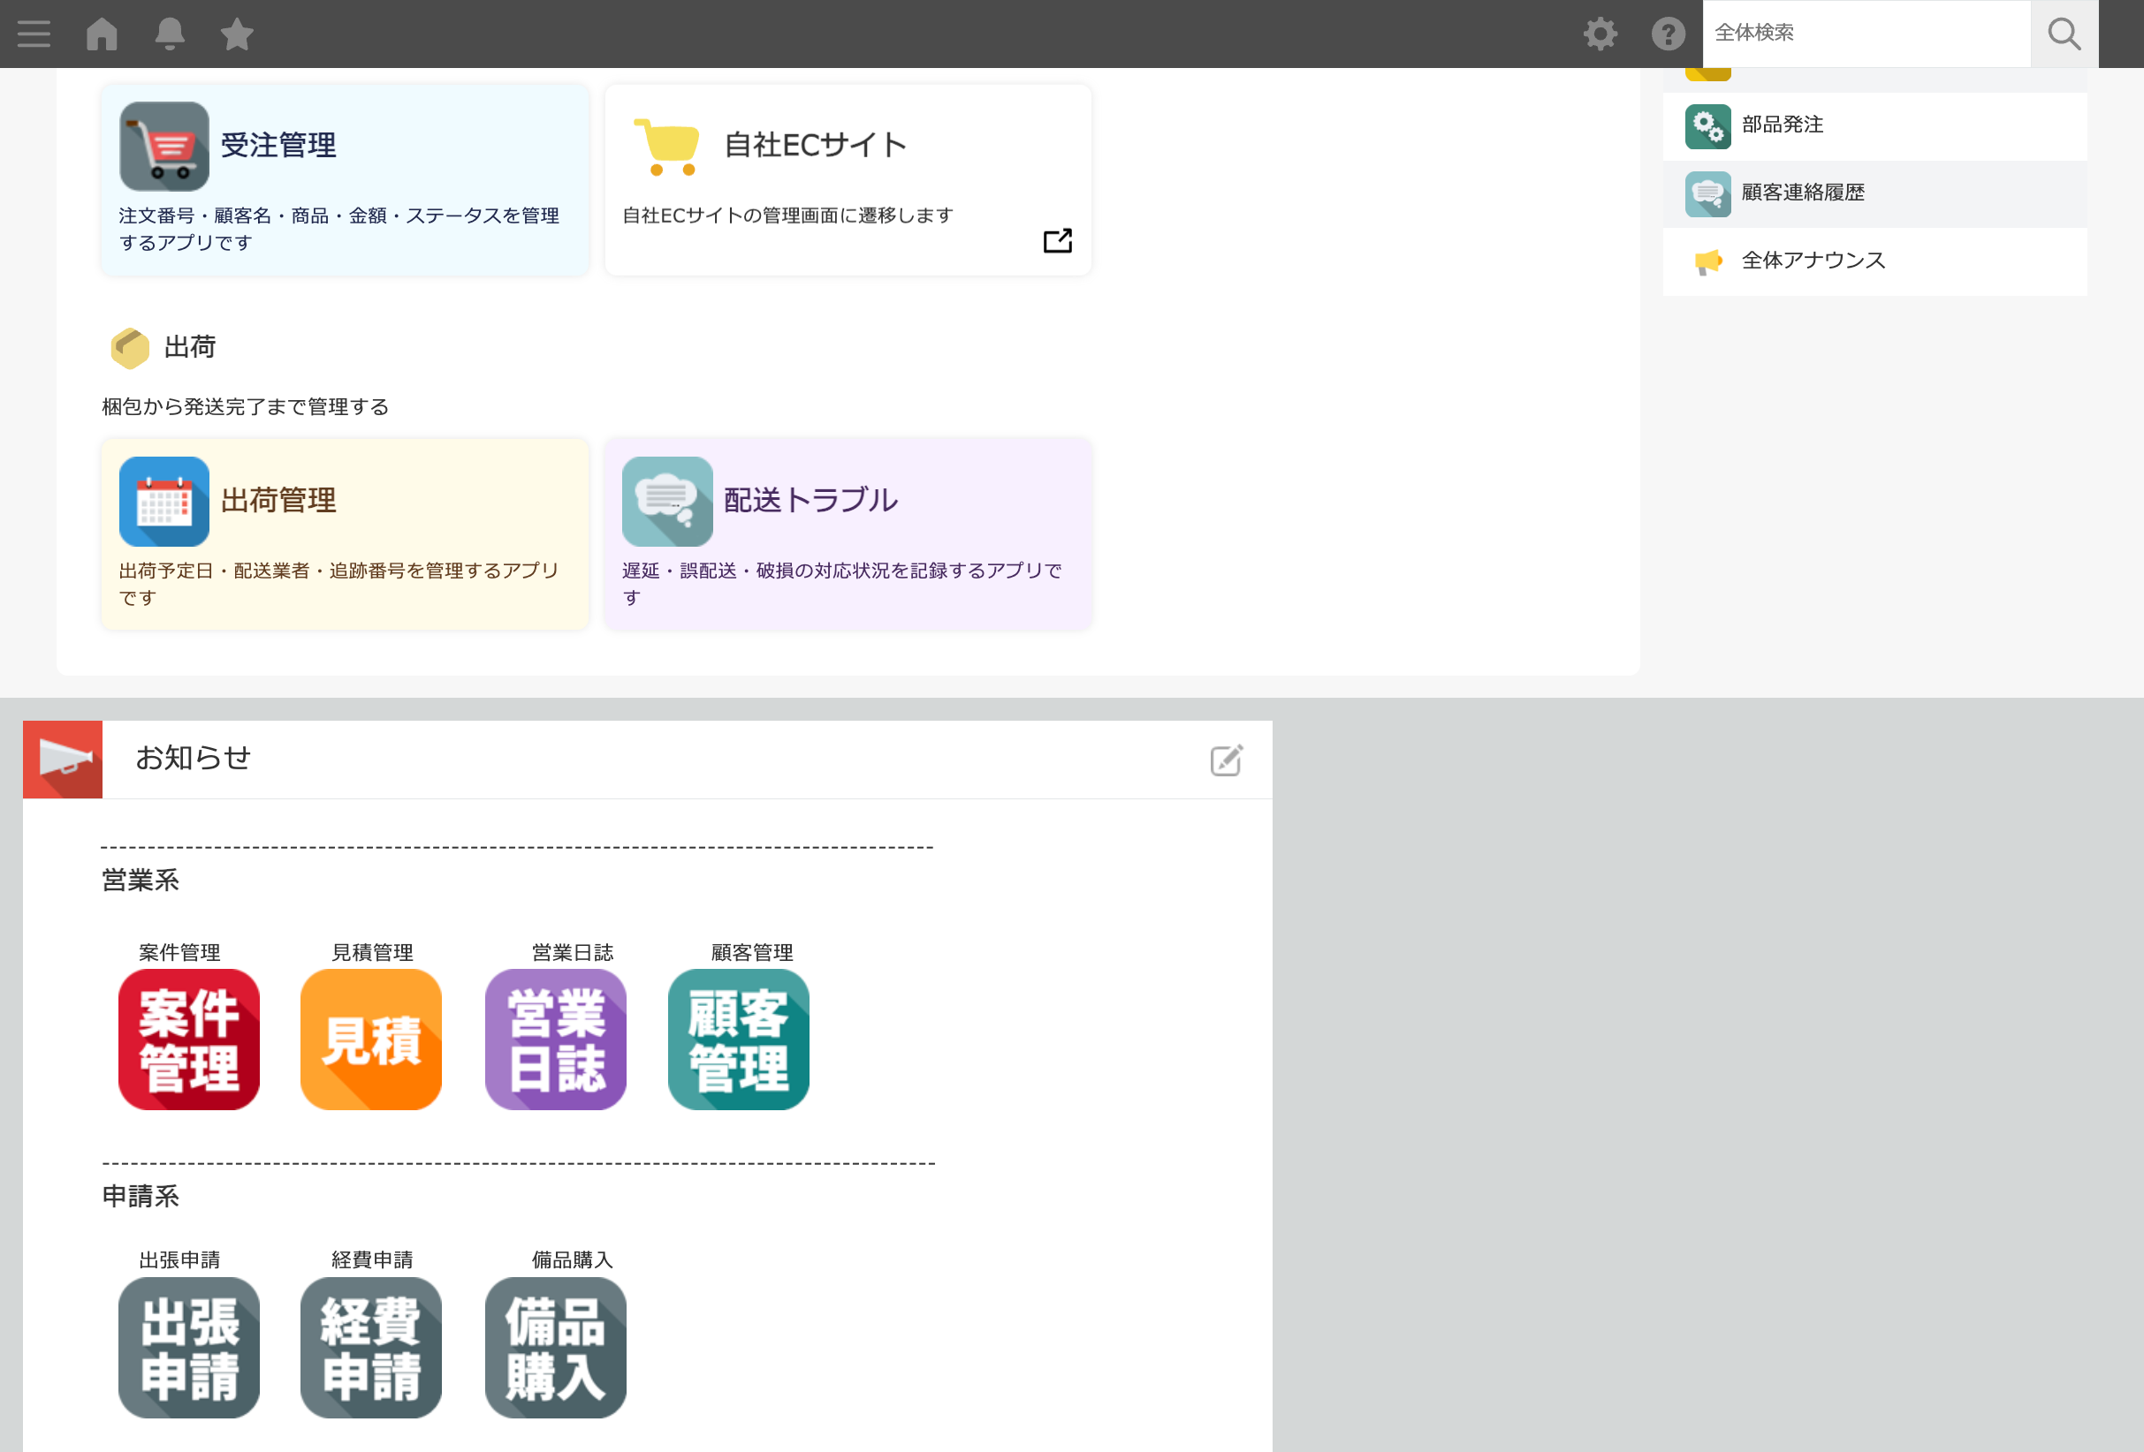Click the 営業系 section heading text
Viewport: 2144px width, 1452px height.
(x=141, y=881)
